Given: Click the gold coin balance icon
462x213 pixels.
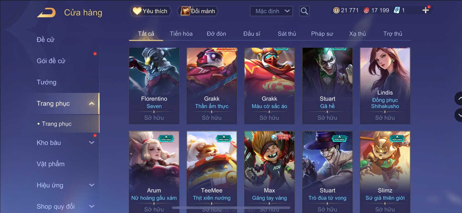Looking at the screenshot, I should coord(336,10).
